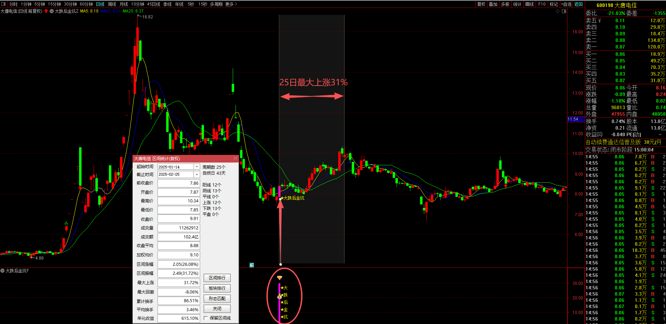Screen dimensions: 666x324
Task: Click the 年化收益 field showing 615.10%
Action: pyautogui.click(x=179, y=318)
